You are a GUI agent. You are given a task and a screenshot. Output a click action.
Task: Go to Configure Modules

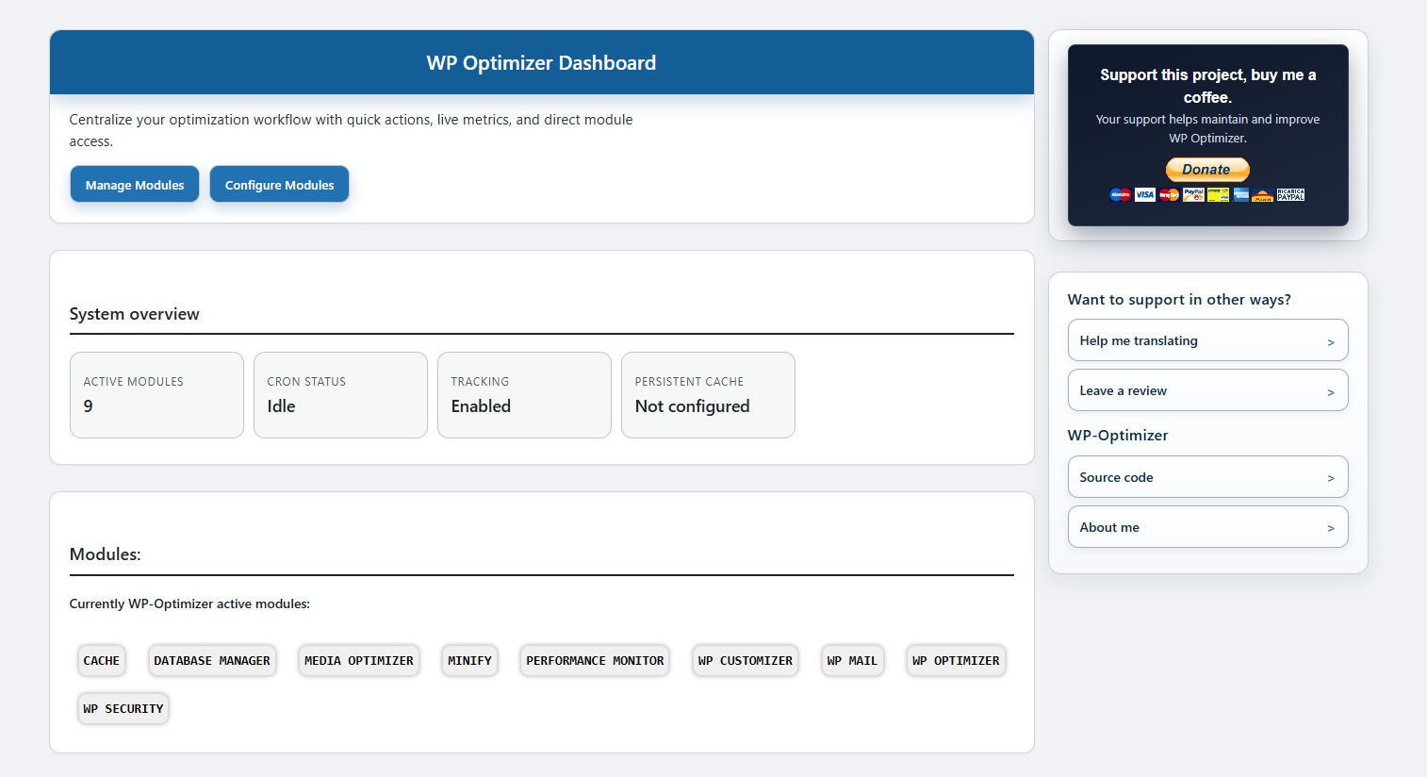pos(279,185)
